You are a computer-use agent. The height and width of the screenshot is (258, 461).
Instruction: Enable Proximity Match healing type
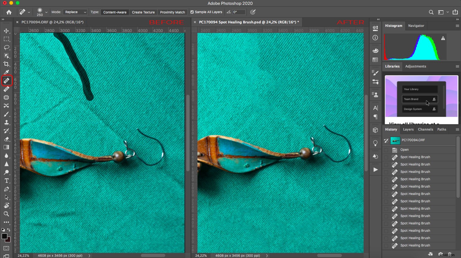172,12
